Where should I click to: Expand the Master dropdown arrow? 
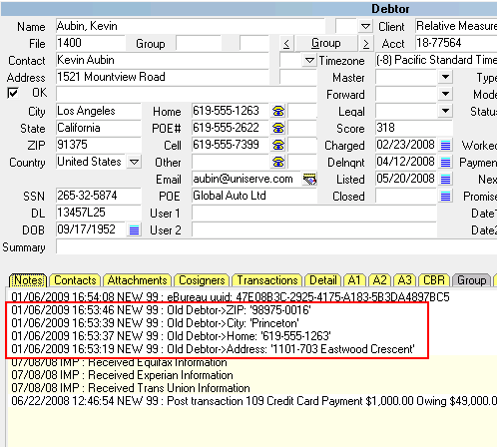point(445,77)
